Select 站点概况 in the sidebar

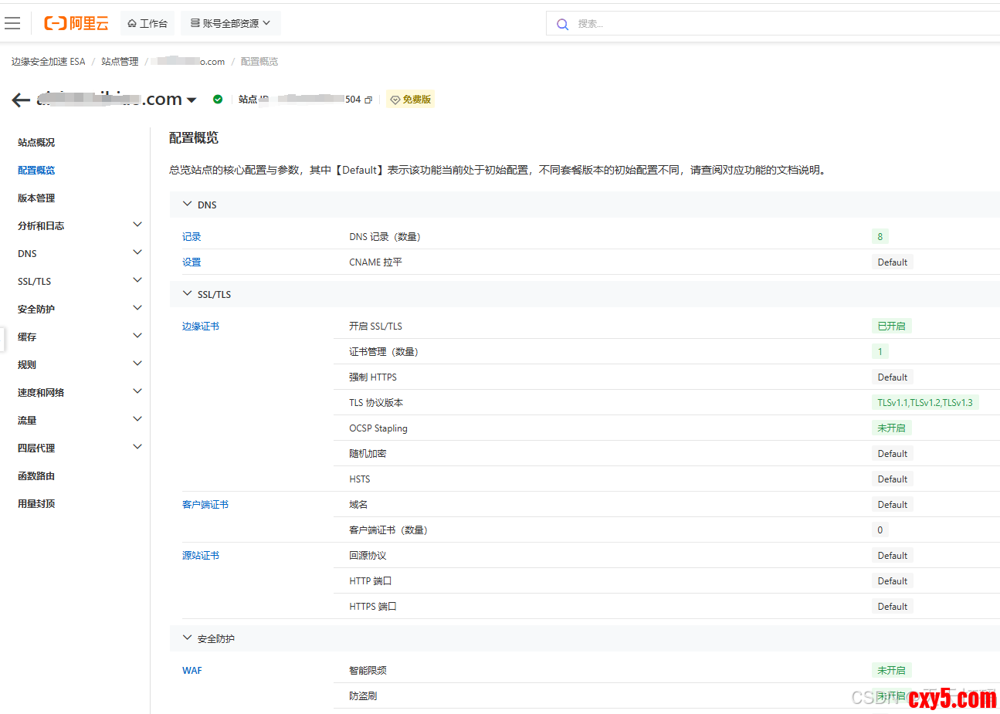pyautogui.click(x=36, y=142)
